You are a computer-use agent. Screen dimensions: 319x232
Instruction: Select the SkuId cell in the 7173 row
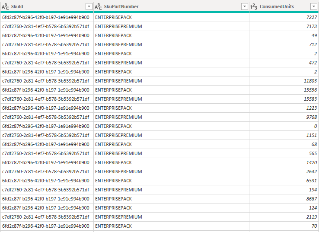point(47,26)
